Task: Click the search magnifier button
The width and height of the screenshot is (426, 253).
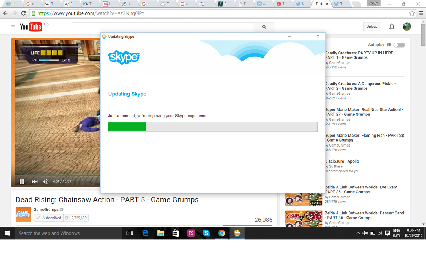Action: [264, 27]
